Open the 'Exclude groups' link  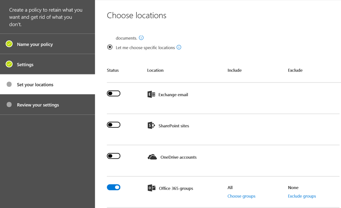(302, 196)
